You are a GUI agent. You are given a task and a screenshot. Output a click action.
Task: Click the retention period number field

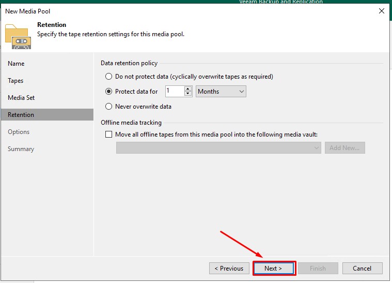point(175,92)
